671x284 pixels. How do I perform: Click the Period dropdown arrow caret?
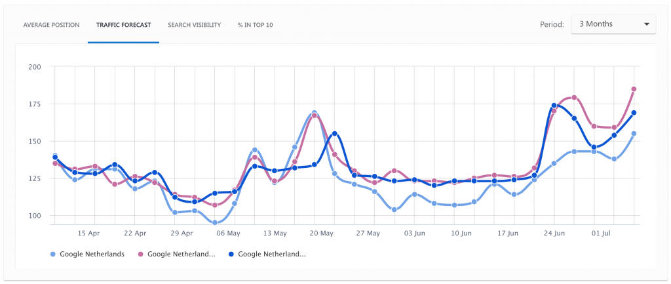647,24
